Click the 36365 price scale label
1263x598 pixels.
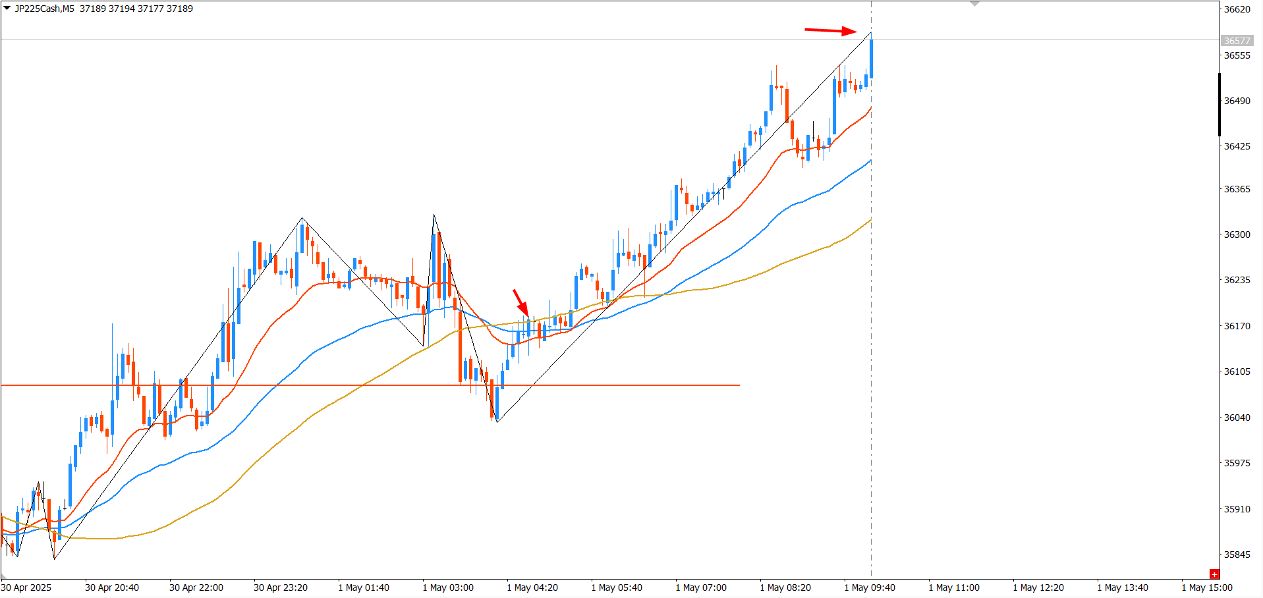point(1237,189)
